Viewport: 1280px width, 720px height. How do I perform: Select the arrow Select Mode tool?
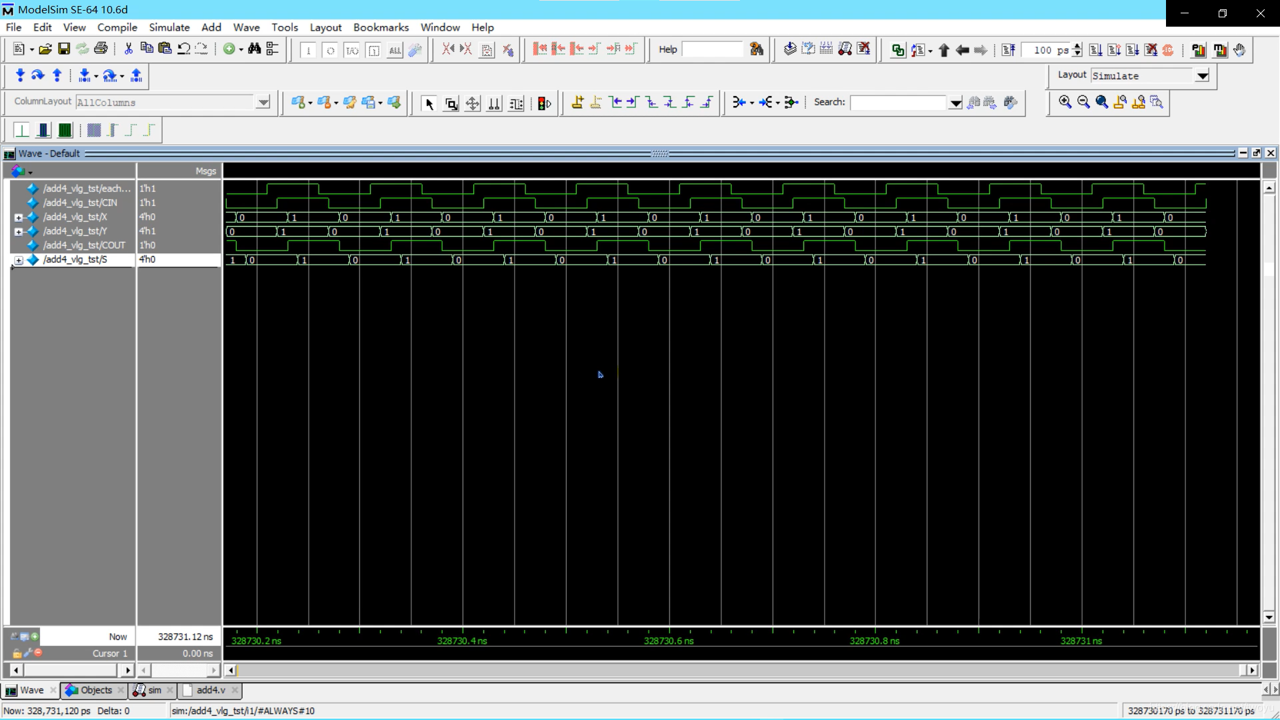pyautogui.click(x=429, y=103)
